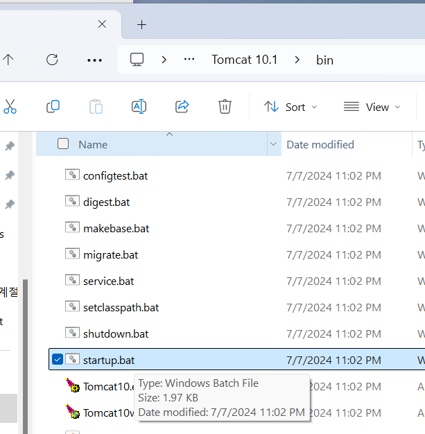Select the Tomcat10w executable file name
The height and width of the screenshot is (434, 425).
point(109,413)
